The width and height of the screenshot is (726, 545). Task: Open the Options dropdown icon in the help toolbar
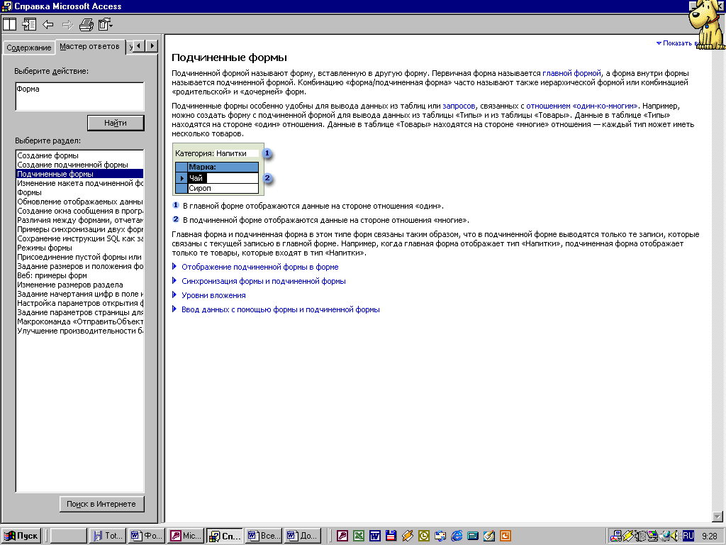(x=106, y=24)
